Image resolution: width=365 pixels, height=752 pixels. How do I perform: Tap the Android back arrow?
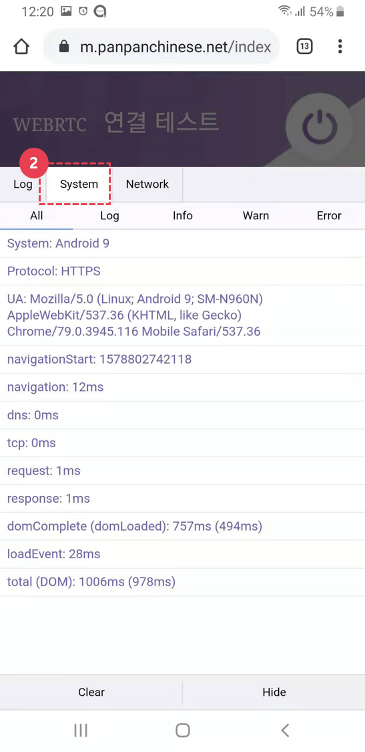285,731
